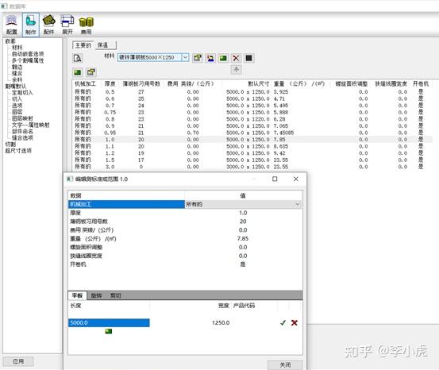Click the green add icon next to the red X
This screenshot has height=370, width=439.
click(x=223, y=58)
